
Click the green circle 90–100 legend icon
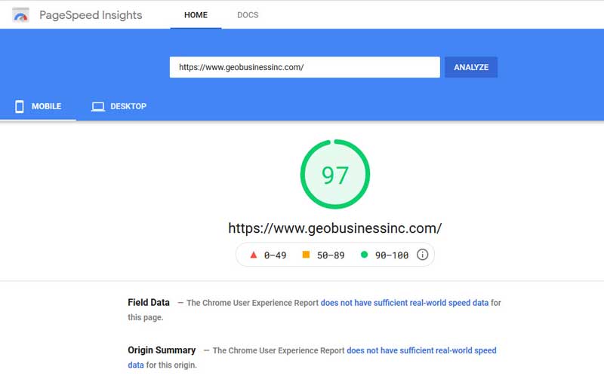pyautogui.click(x=364, y=255)
